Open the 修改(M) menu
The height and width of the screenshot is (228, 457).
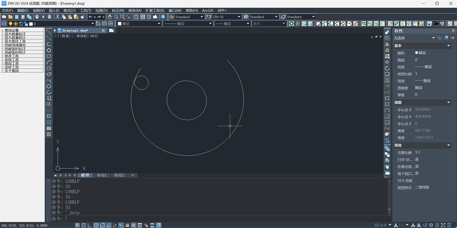pyautogui.click(x=135, y=11)
